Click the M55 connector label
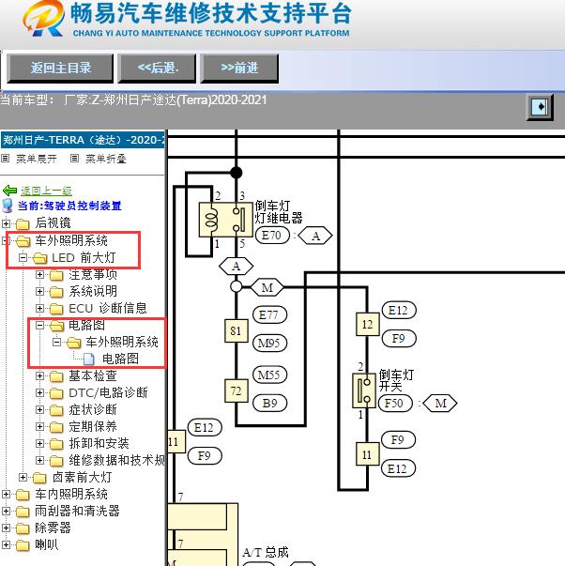Screen dimensions: 565x566 [x=269, y=375]
